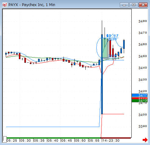This screenshot has width=150, height=145.
Task: Click the red session bar on time axis
Action: 116,138
